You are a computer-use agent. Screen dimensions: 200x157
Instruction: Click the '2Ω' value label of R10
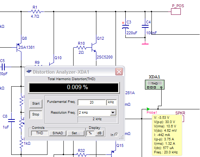(x=81, y=52)
